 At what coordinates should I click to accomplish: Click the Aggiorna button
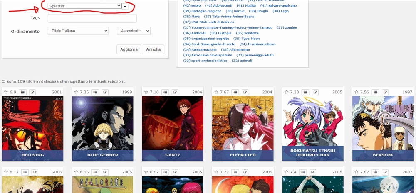(x=129, y=49)
